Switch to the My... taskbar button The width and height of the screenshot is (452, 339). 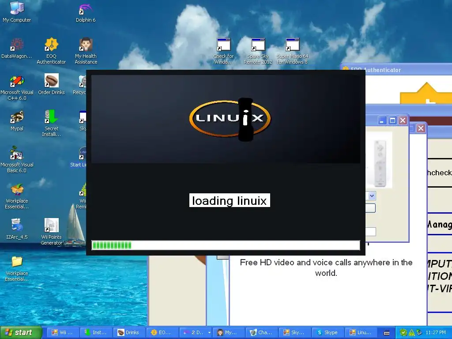(228, 332)
